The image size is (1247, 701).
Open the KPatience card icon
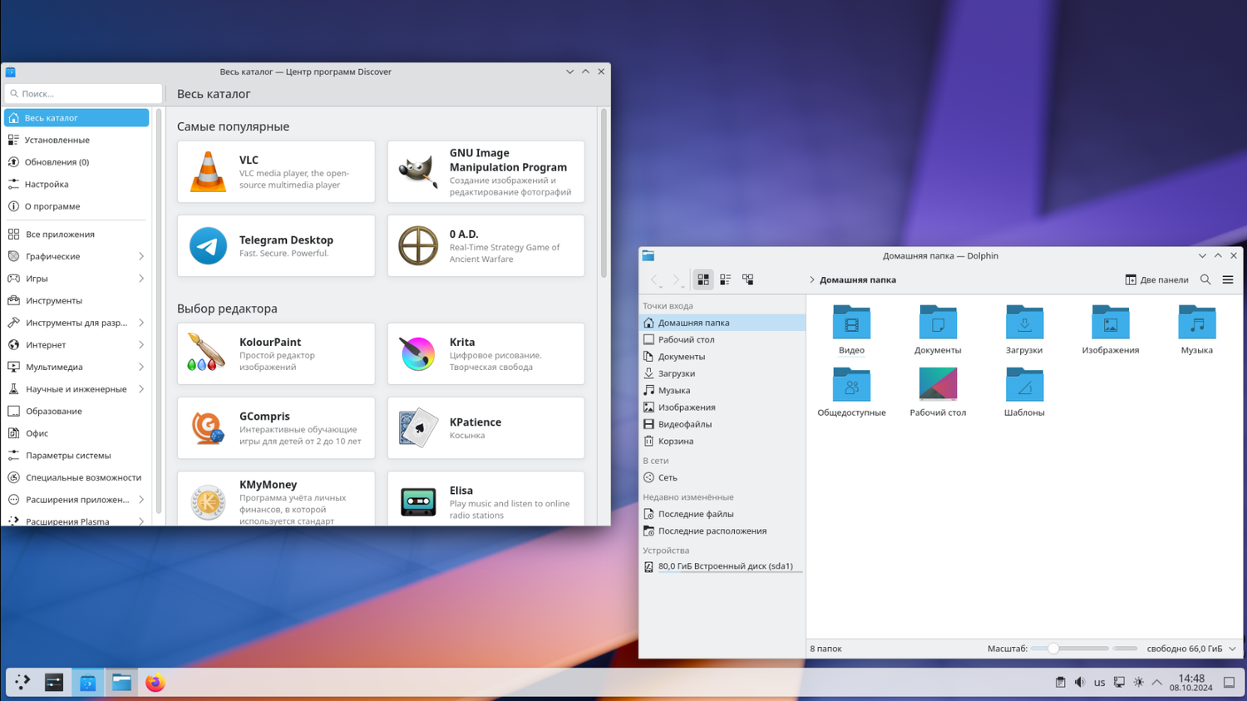418,427
